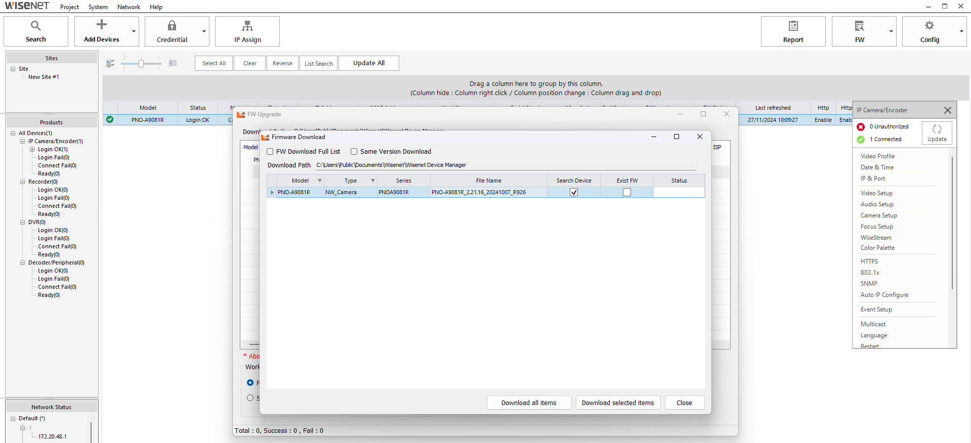The width and height of the screenshot is (971, 443).
Task: Click the Select All button
Action: (x=214, y=63)
